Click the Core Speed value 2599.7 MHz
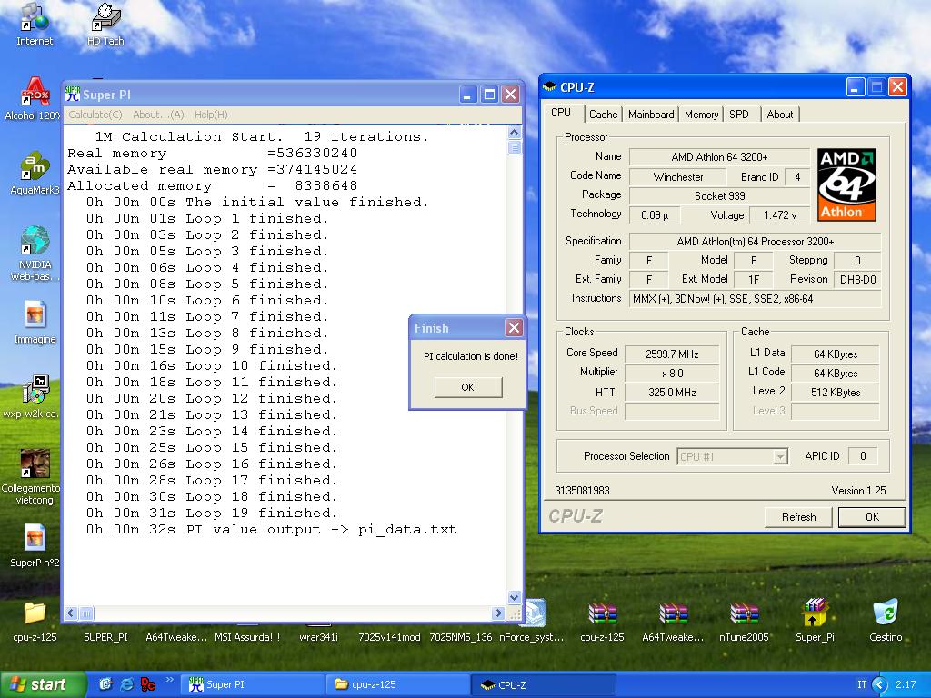The width and height of the screenshot is (931, 698). pos(672,354)
